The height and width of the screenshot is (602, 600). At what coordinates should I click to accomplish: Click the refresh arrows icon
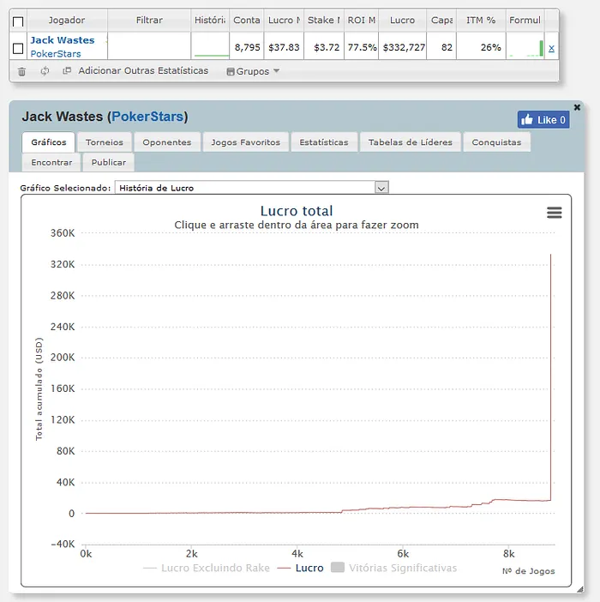45,71
